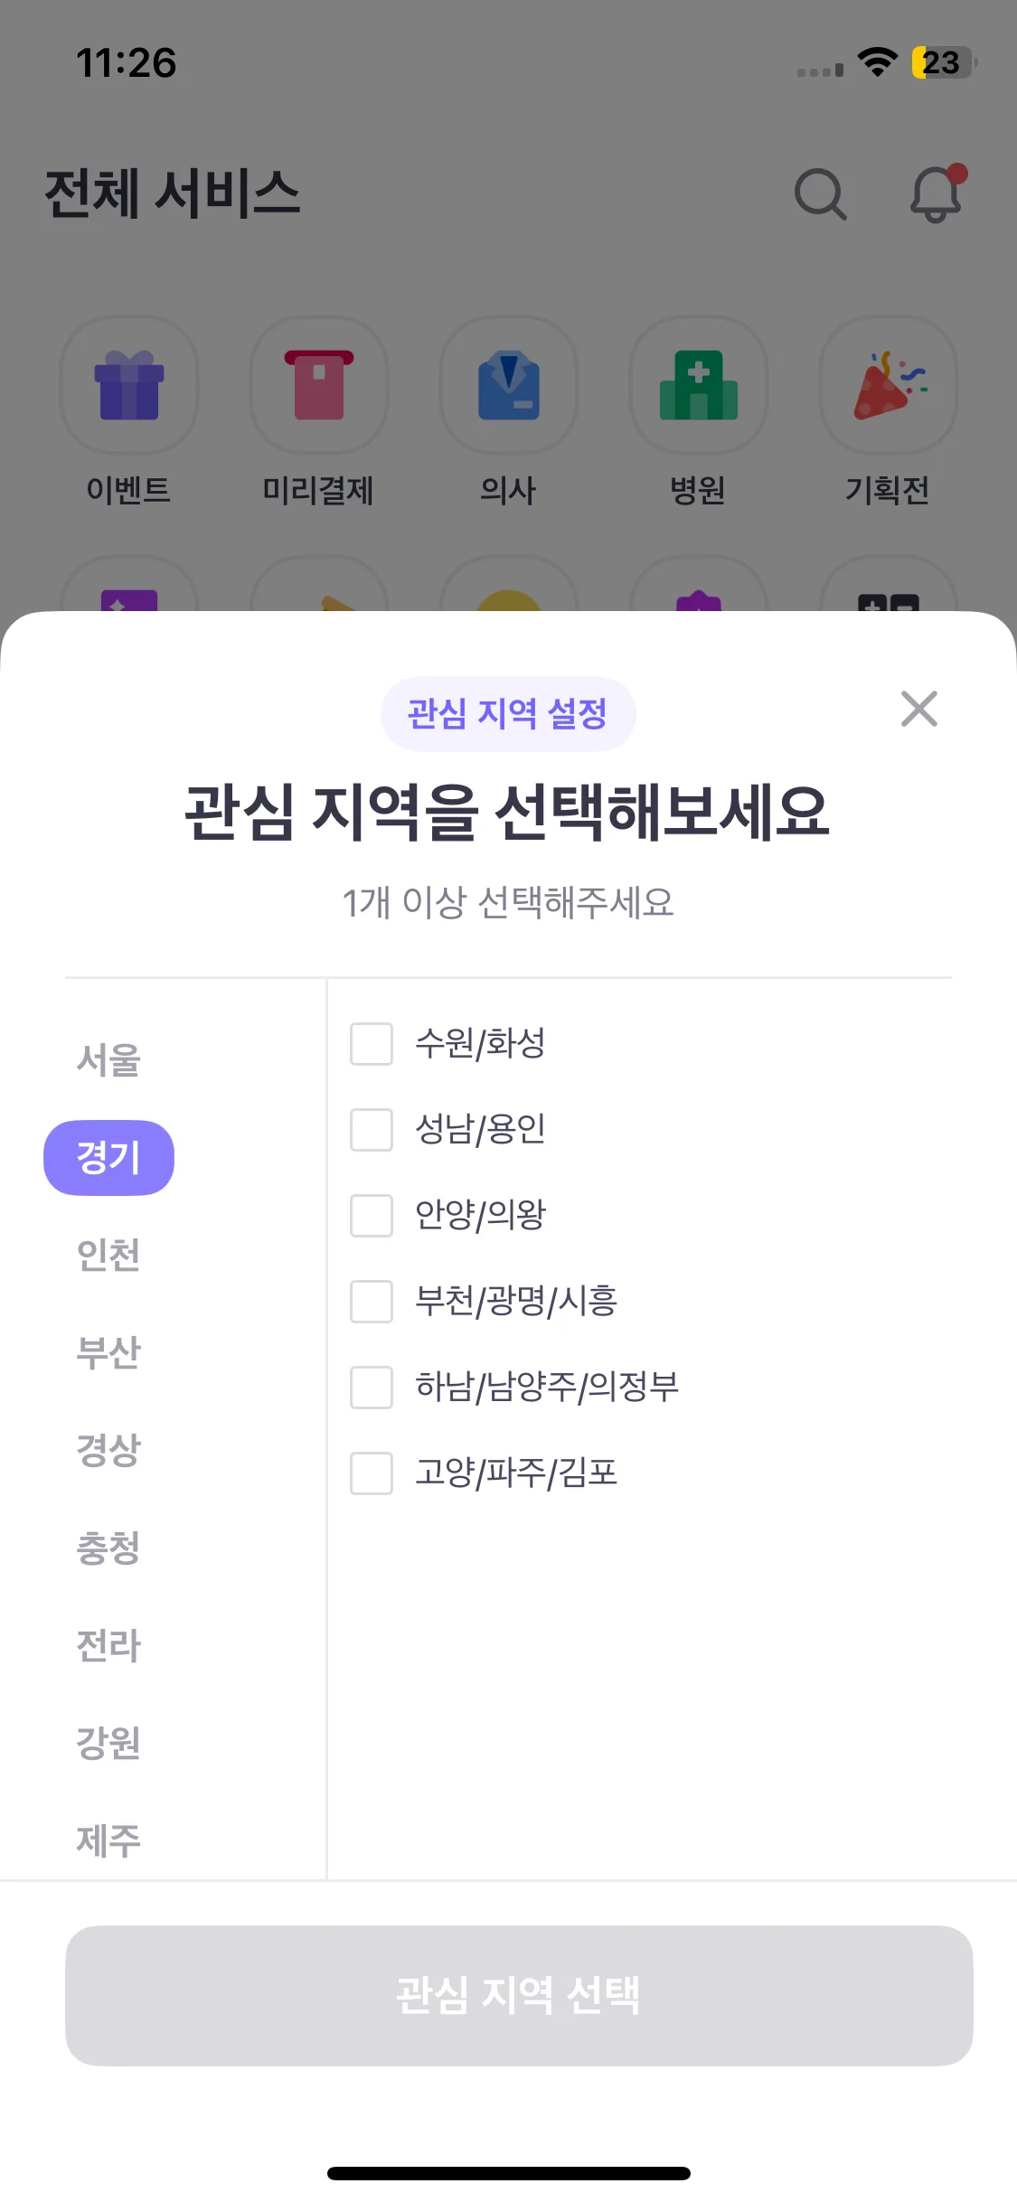1017x2202 pixels.
Task: Enable the 성남/용인 checkbox
Action: click(x=372, y=1130)
